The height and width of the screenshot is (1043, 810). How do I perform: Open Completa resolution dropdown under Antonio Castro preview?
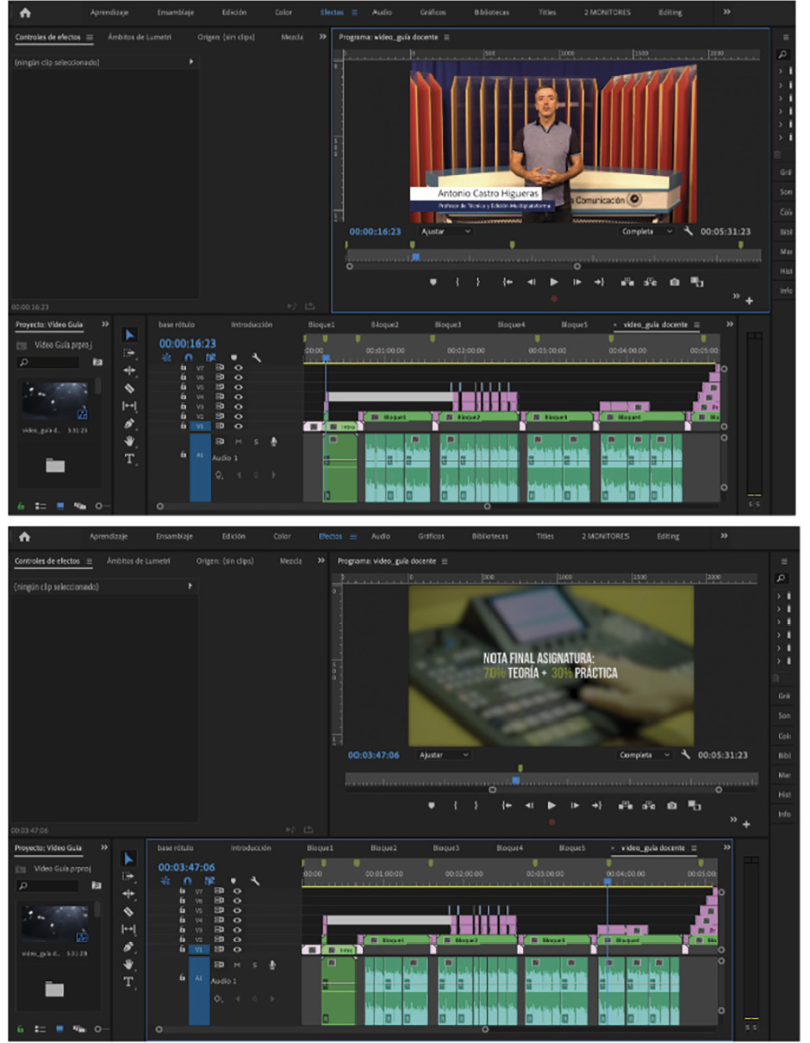coord(647,231)
